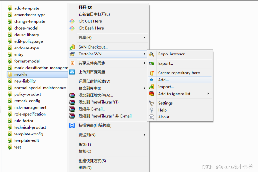Click the Import icon in submenu
This screenshot has width=258, height=172.
(152, 87)
